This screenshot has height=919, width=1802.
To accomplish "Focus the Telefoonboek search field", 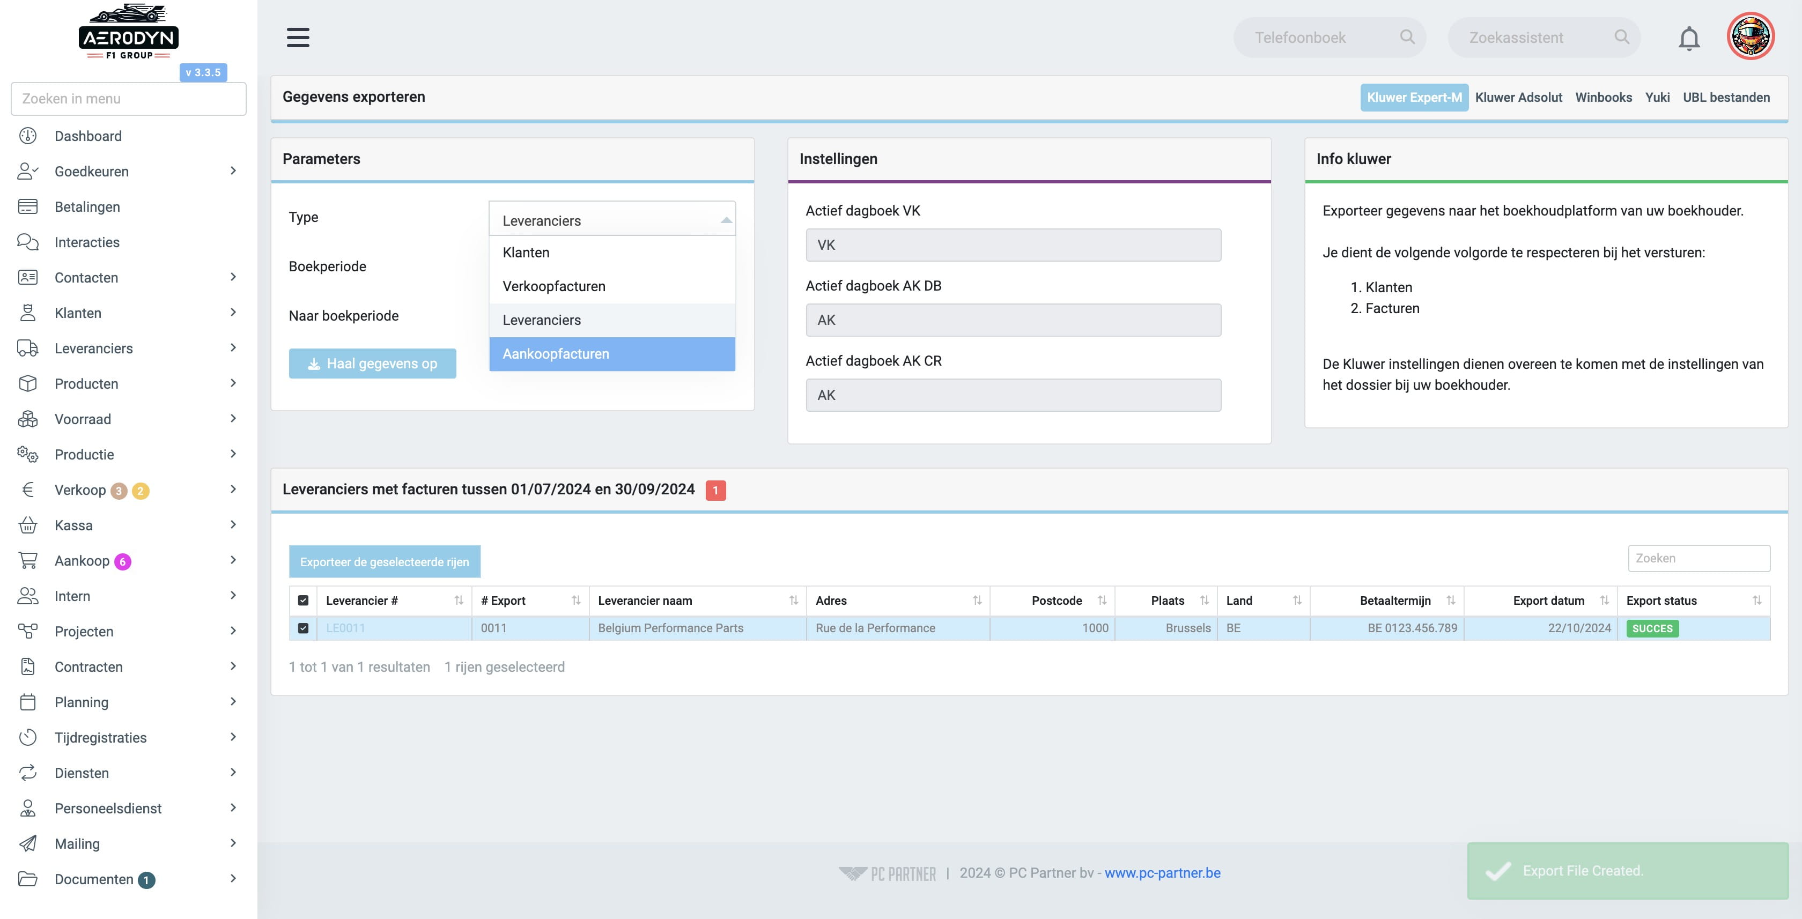I will pyautogui.click(x=1328, y=38).
